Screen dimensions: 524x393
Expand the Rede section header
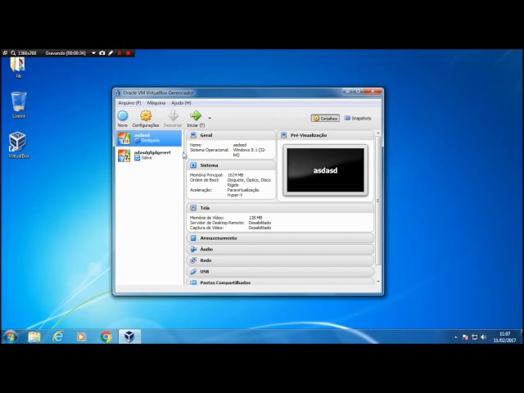(280, 260)
